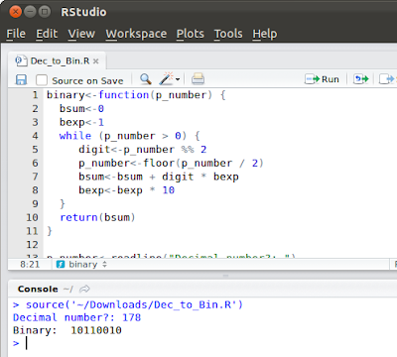Enable the Source on Save checkbox

click(42, 80)
